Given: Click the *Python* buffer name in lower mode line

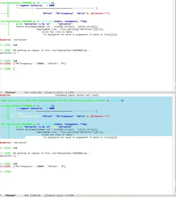Looking at the screenshot, I should point(10,195).
